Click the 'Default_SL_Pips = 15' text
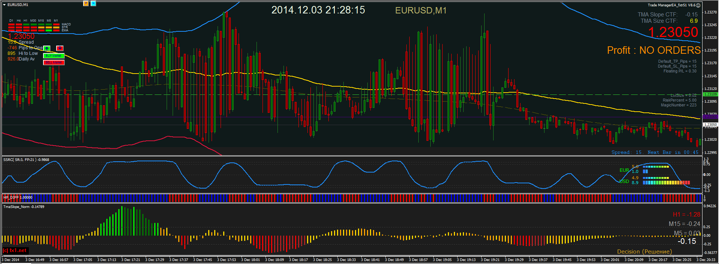 tap(677, 66)
